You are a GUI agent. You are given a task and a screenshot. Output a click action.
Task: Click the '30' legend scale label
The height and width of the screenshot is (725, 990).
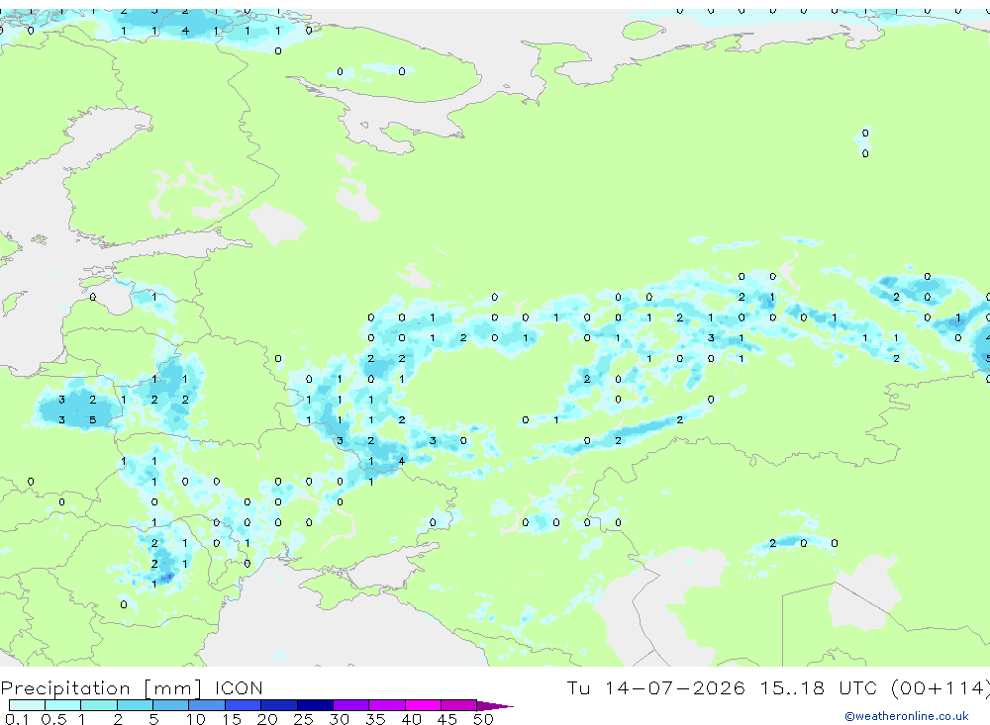(x=340, y=719)
